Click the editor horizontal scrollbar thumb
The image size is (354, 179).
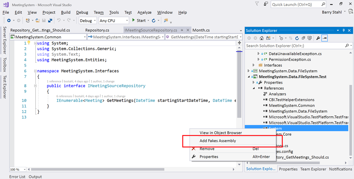point(98,169)
